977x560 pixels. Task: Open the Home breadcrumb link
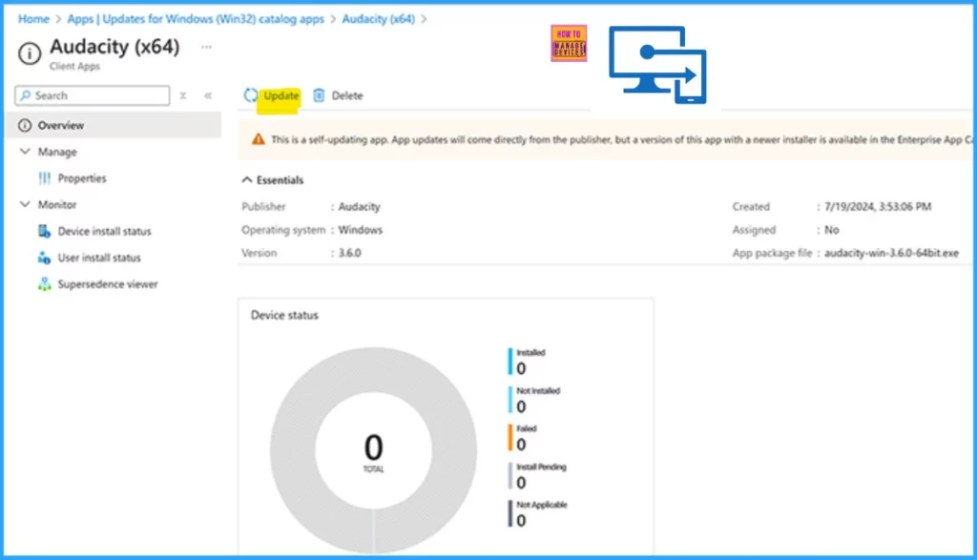[x=33, y=19]
